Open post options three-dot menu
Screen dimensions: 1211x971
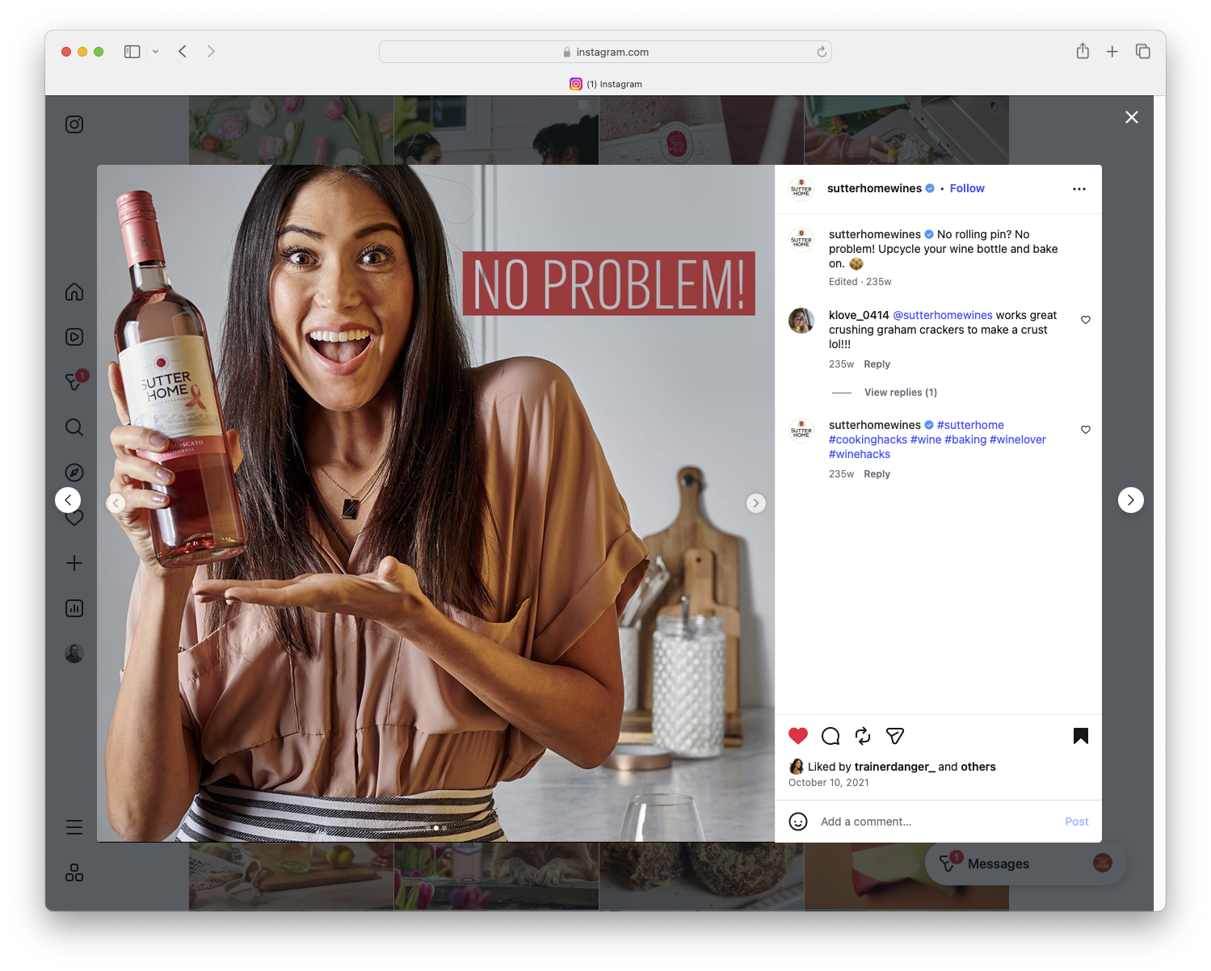coord(1079,189)
